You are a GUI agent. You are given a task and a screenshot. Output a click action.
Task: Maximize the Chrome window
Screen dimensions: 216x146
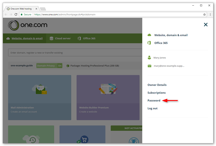coord(201,5)
